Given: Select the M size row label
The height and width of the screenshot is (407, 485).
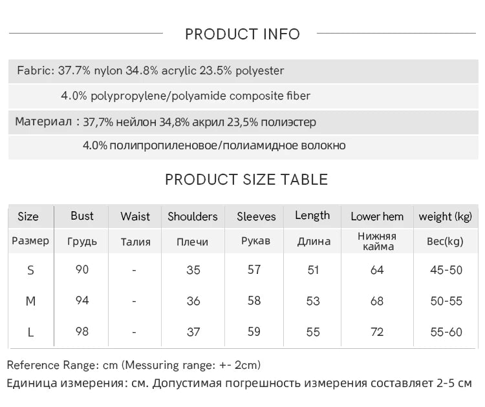Looking at the screenshot, I should point(30,301).
